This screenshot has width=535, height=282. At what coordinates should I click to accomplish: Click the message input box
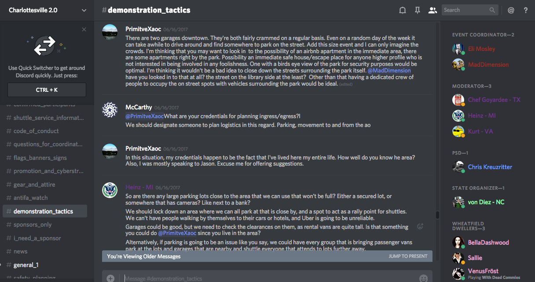tap(264, 278)
